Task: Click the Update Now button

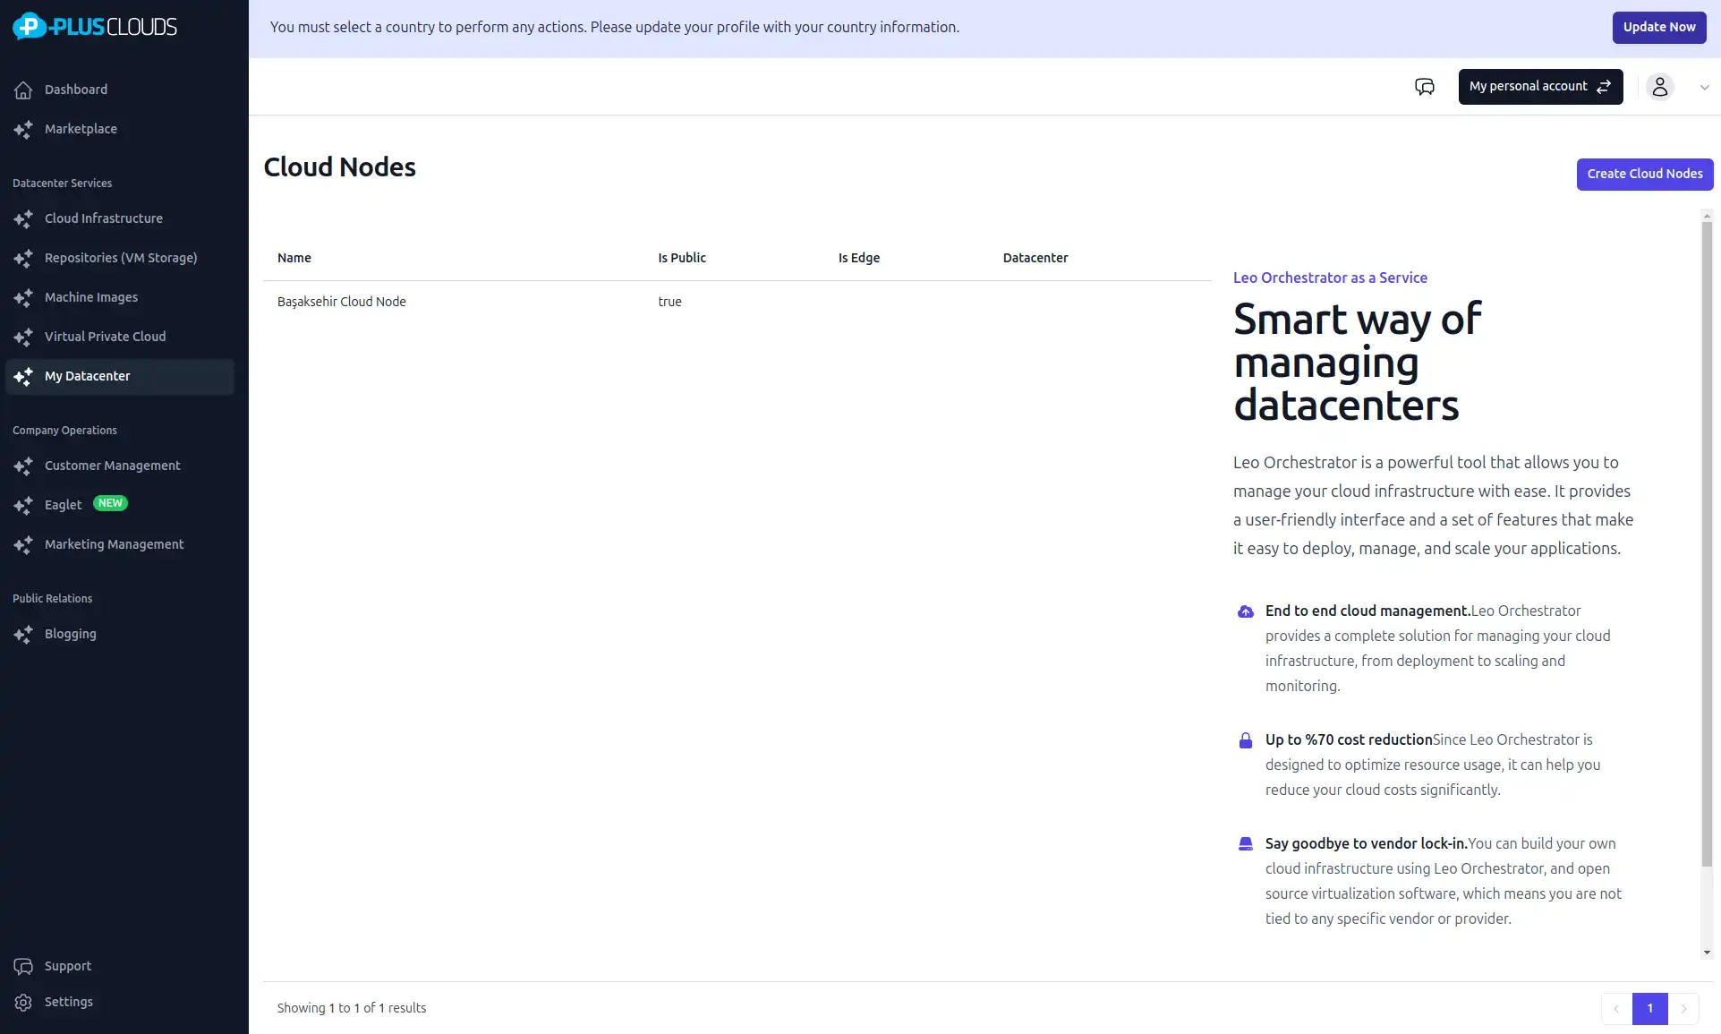Action: click(x=1658, y=27)
